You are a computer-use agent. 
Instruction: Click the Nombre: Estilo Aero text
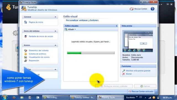click(x=132, y=55)
